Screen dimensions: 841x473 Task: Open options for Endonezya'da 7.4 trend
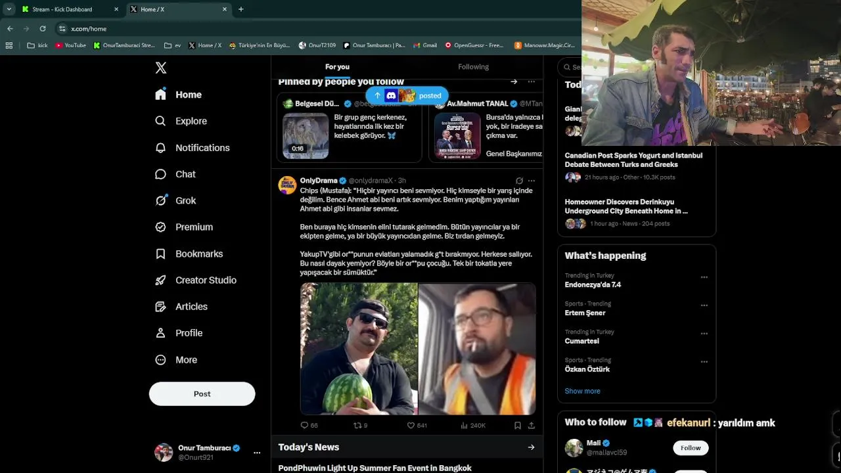(704, 277)
